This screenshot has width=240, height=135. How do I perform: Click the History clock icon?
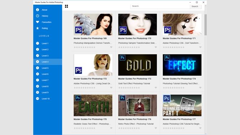[x=37, y=16]
